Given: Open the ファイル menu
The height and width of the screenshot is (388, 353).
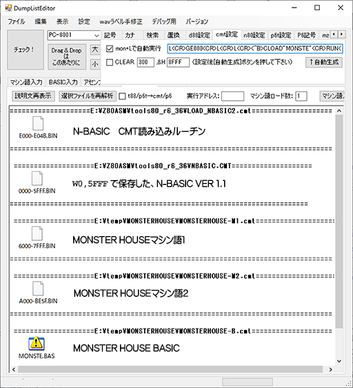Looking at the screenshot, I should 17,22.
